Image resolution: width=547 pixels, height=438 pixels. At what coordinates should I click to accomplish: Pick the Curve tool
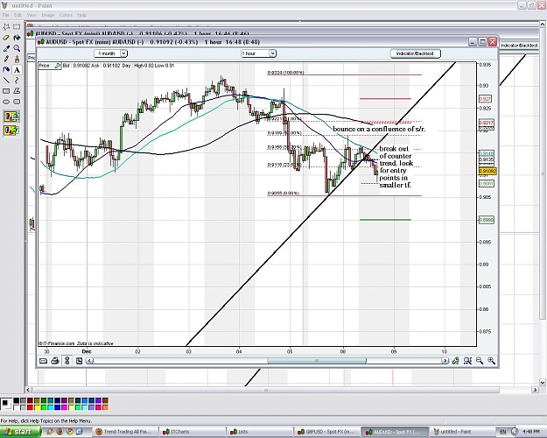17,81
